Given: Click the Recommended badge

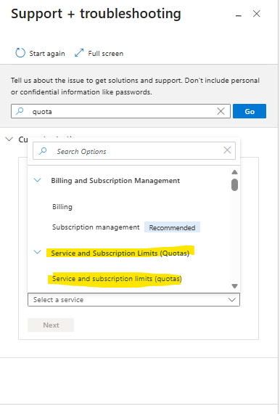Looking at the screenshot, I should click(x=172, y=227).
